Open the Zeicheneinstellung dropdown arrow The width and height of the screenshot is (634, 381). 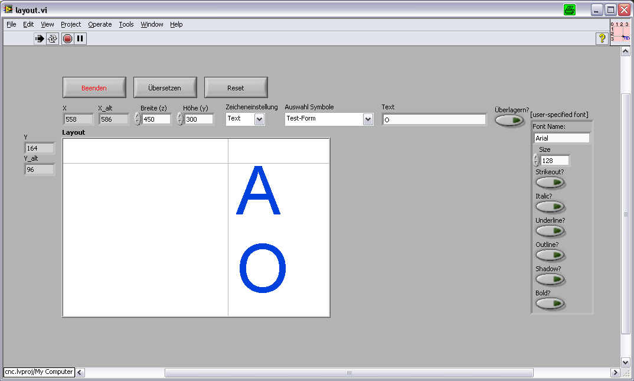[x=260, y=119]
